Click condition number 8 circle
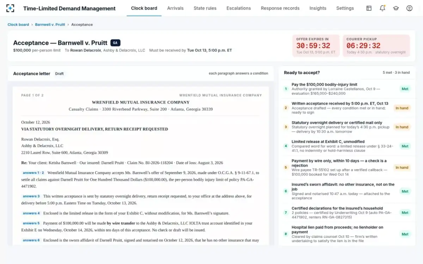Viewport: 423px width, 264px height. 286,234
